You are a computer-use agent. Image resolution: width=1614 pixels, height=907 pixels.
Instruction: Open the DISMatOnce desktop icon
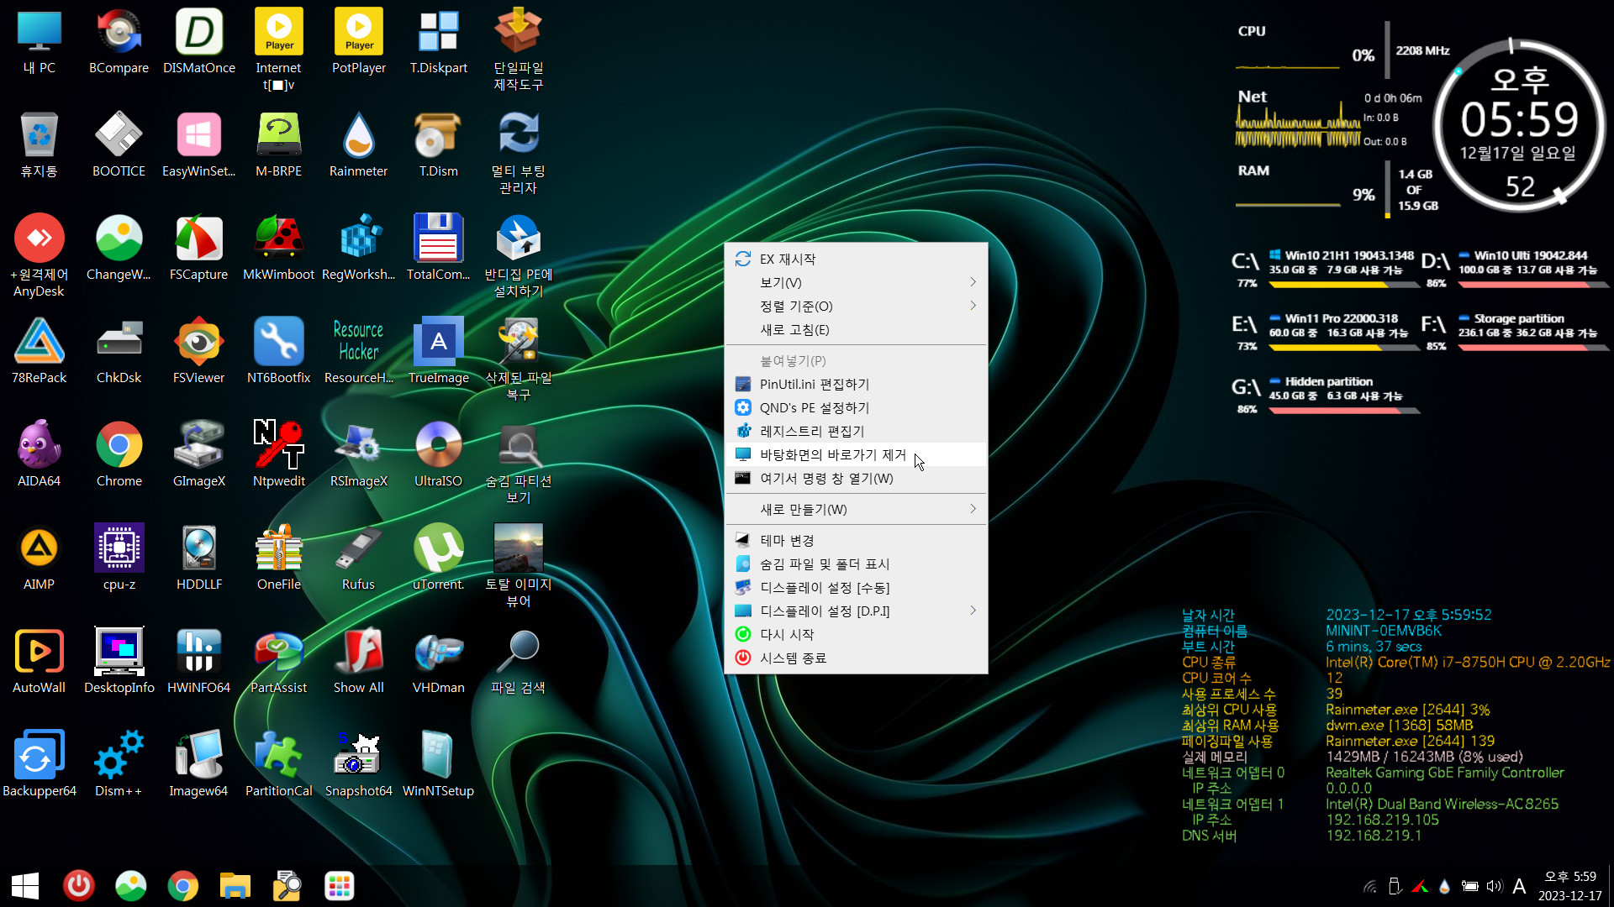tap(199, 42)
